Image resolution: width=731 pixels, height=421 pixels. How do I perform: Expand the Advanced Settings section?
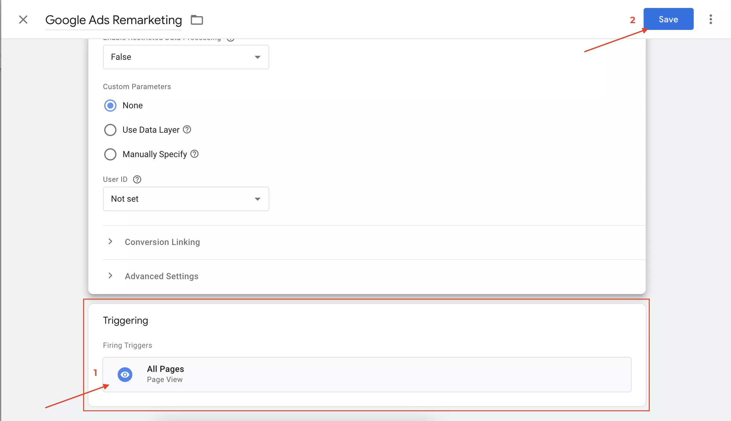[x=374, y=276]
